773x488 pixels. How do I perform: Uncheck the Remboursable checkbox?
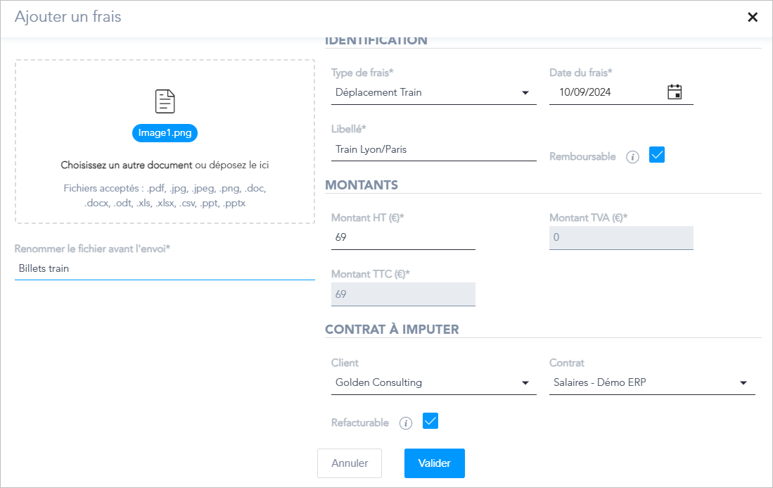[657, 155]
